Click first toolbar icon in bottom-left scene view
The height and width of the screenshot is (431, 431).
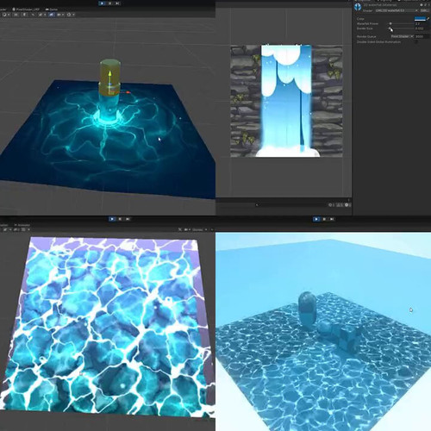(5, 229)
